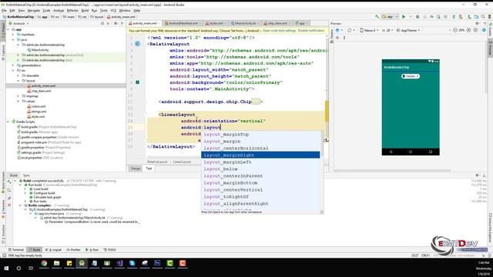Open the Tools menu
This screenshot has width=493, height=277.
click(x=104, y=10)
